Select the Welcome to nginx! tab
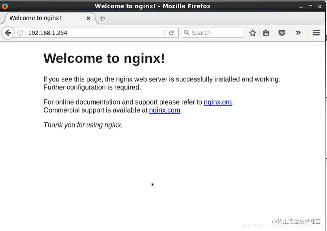This screenshot has width=327, height=231. [x=49, y=18]
